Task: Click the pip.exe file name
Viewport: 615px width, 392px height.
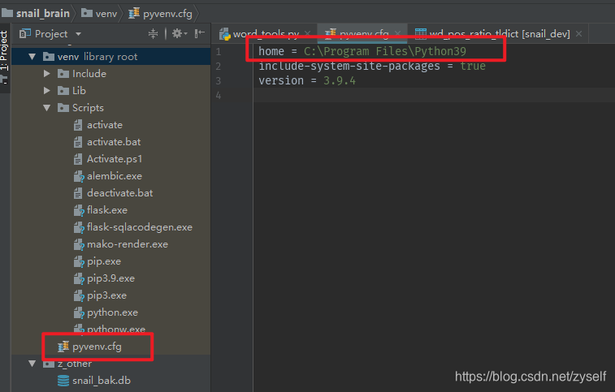Action: (x=104, y=261)
